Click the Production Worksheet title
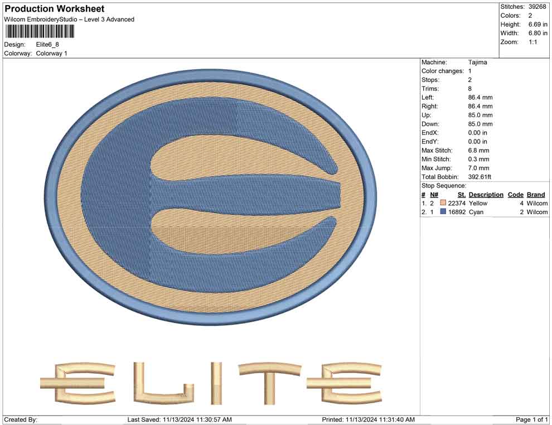Image resolution: width=552 pixels, height=425 pixels. click(x=54, y=8)
